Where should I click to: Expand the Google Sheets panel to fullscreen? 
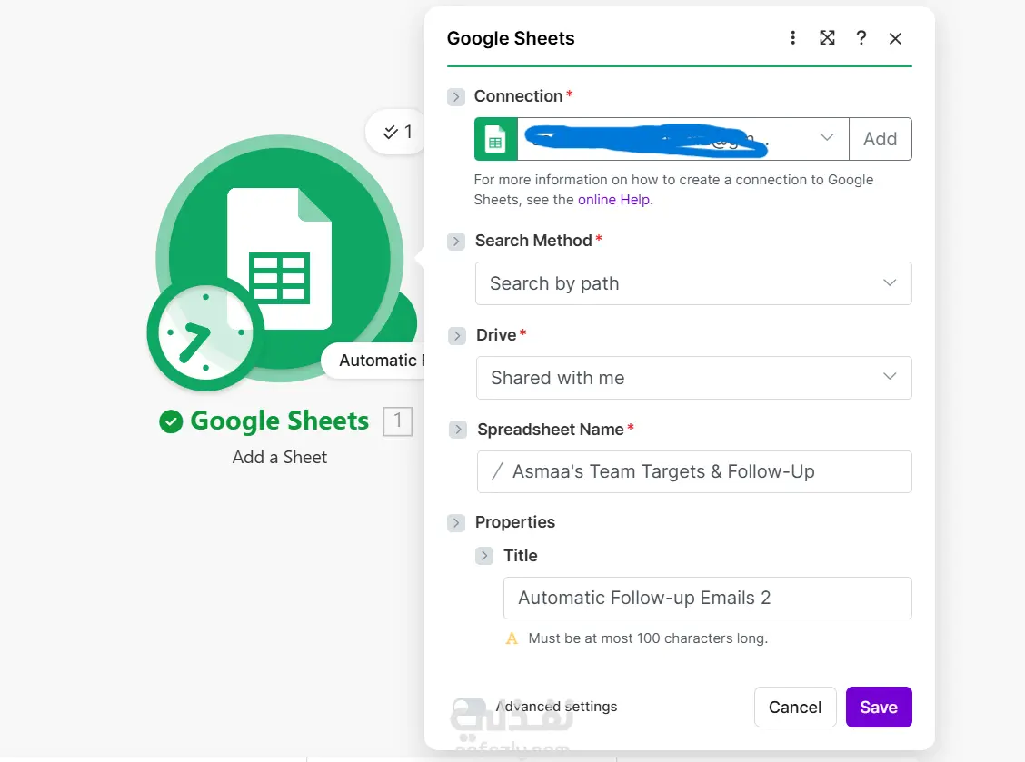click(x=827, y=38)
